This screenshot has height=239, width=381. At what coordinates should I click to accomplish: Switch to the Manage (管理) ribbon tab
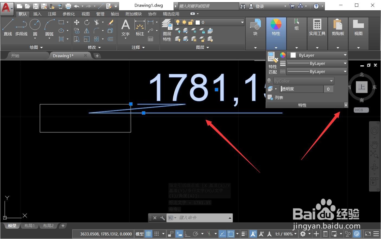[x=100, y=14]
